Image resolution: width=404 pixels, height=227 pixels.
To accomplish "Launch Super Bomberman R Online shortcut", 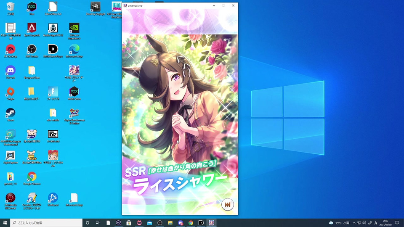I will point(74,116).
